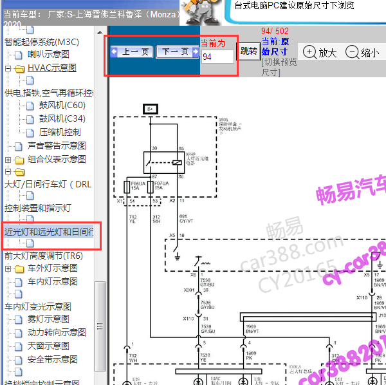Click the page icon beside 鼓风机(C60)
The width and height of the screenshot is (386, 385).
click(x=30, y=106)
